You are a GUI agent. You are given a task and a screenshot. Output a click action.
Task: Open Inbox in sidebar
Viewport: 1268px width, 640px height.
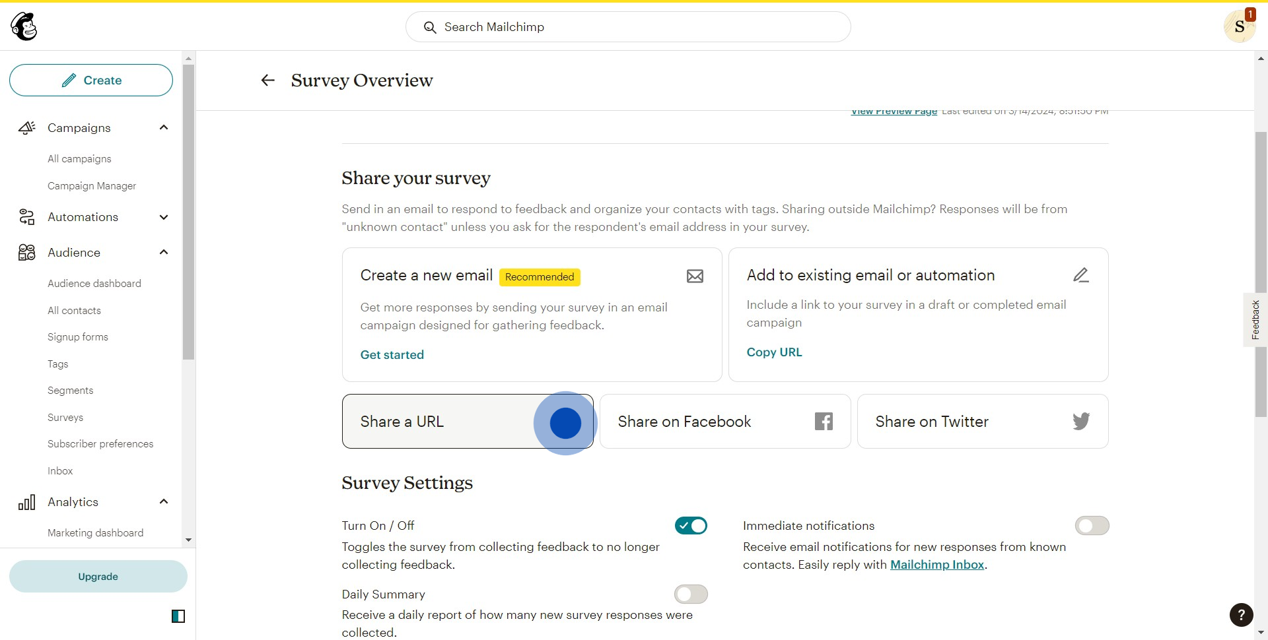(60, 471)
